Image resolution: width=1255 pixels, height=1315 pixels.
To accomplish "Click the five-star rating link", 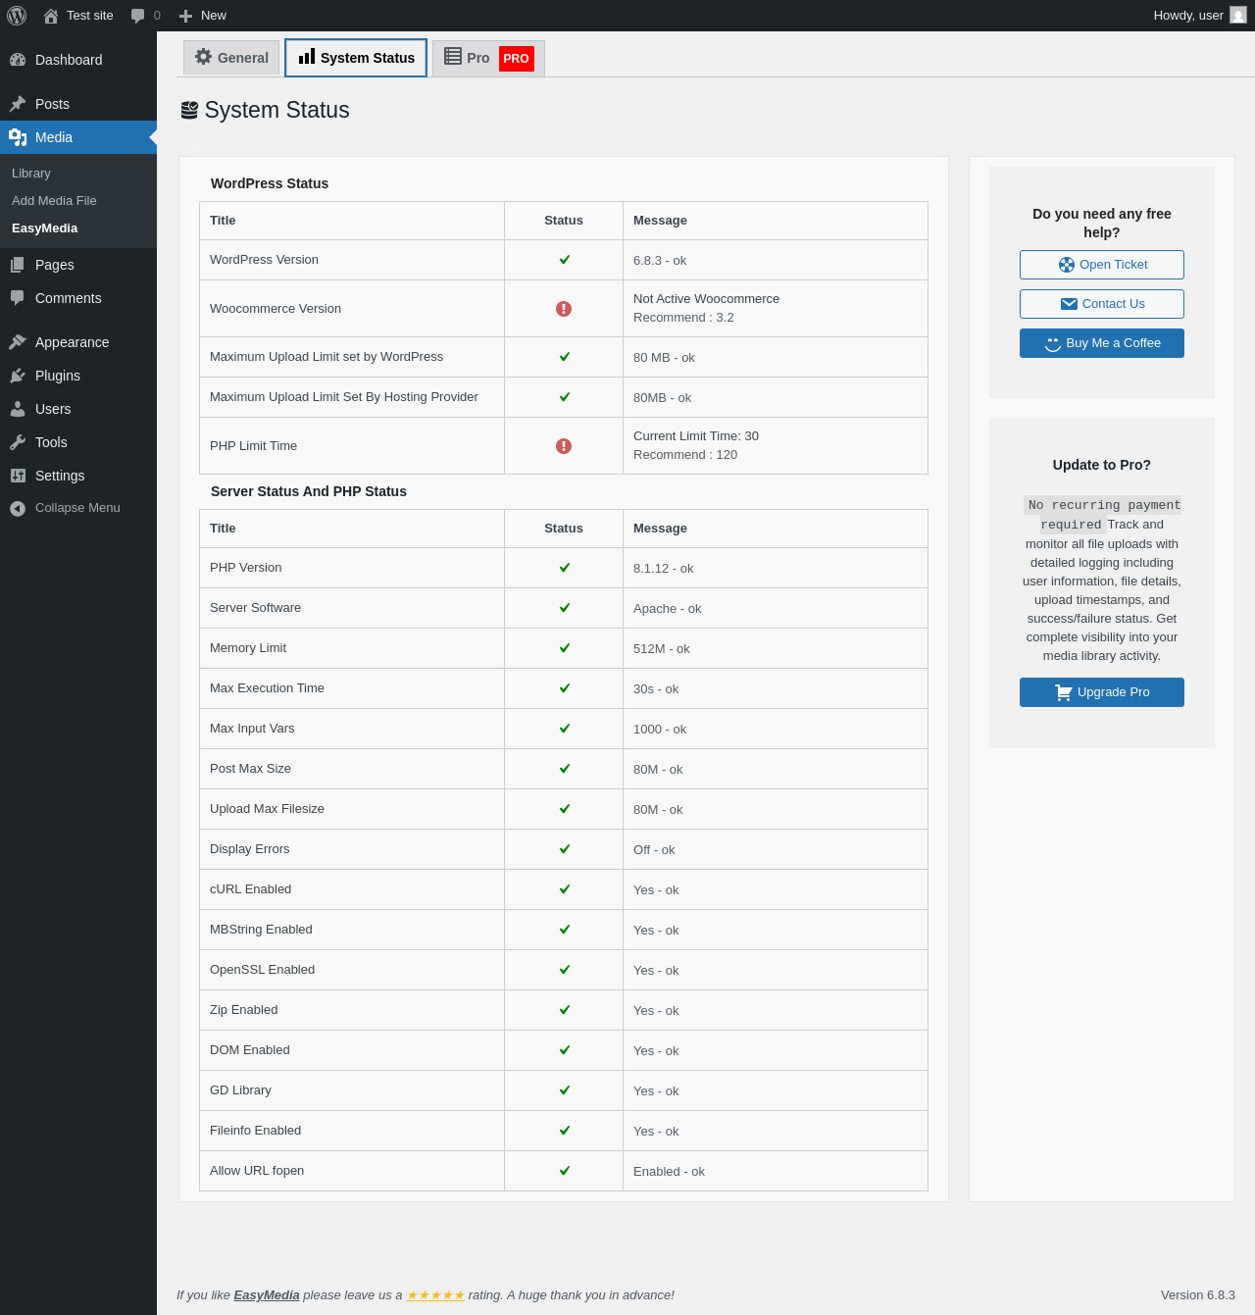I will (x=435, y=1295).
